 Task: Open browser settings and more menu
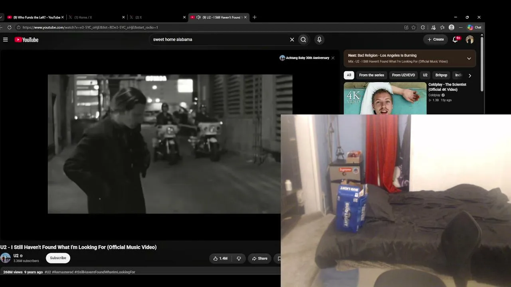coord(460,28)
